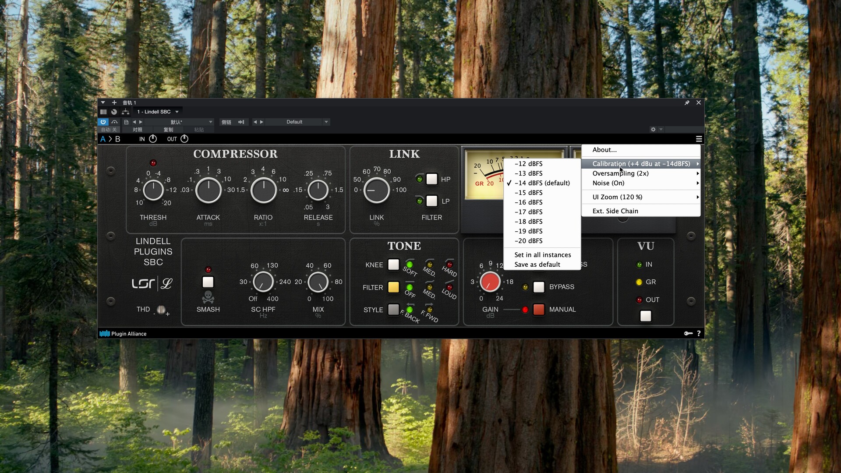This screenshot has height=473, width=841.
Task: Choose -18 dBFS calibration
Action: click(x=542, y=222)
